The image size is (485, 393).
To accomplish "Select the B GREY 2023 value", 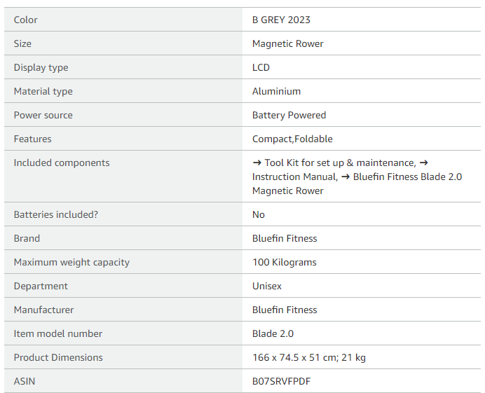I will [x=281, y=20].
